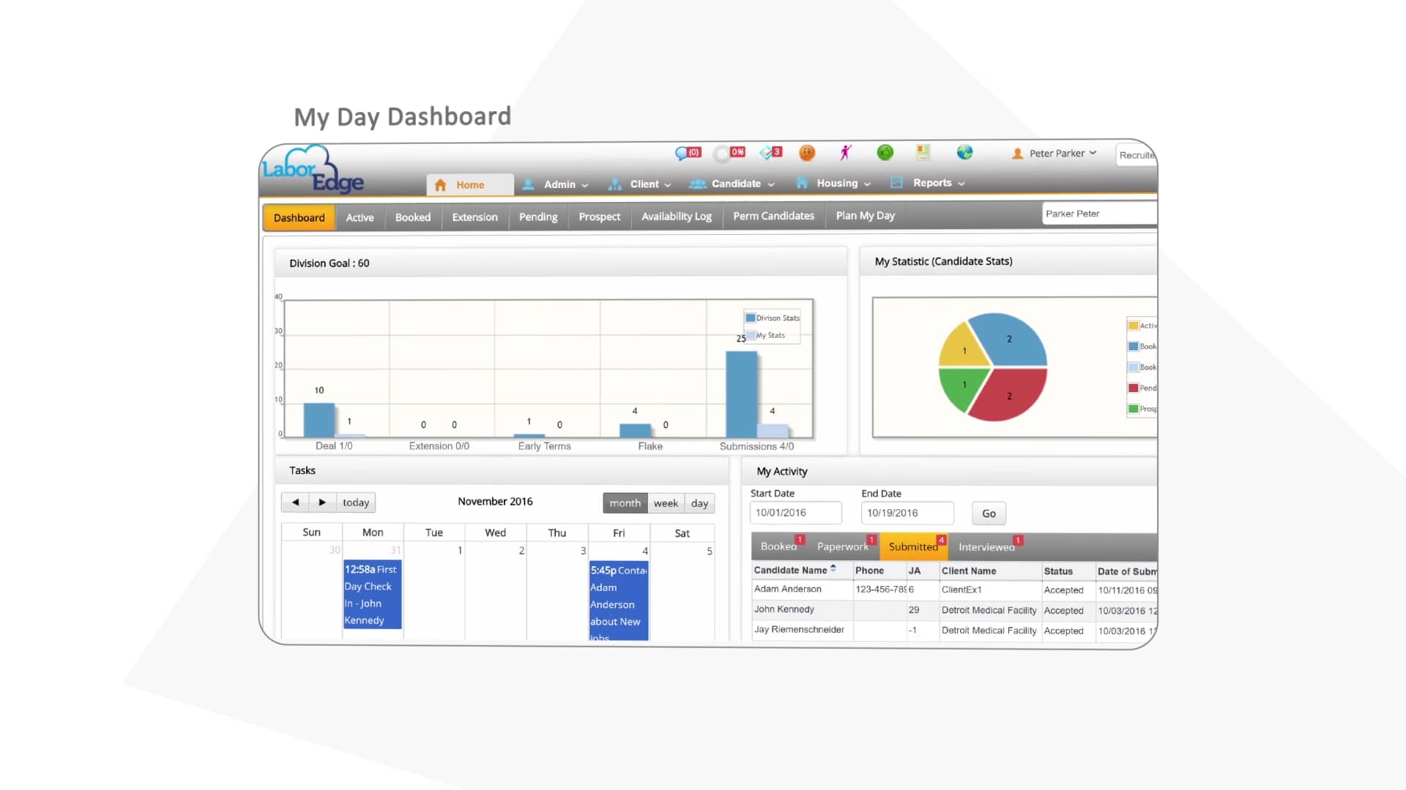This screenshot has width=1406, height=790.
Task: Switch to the Availability Log tab
Action: coord(676,217)
